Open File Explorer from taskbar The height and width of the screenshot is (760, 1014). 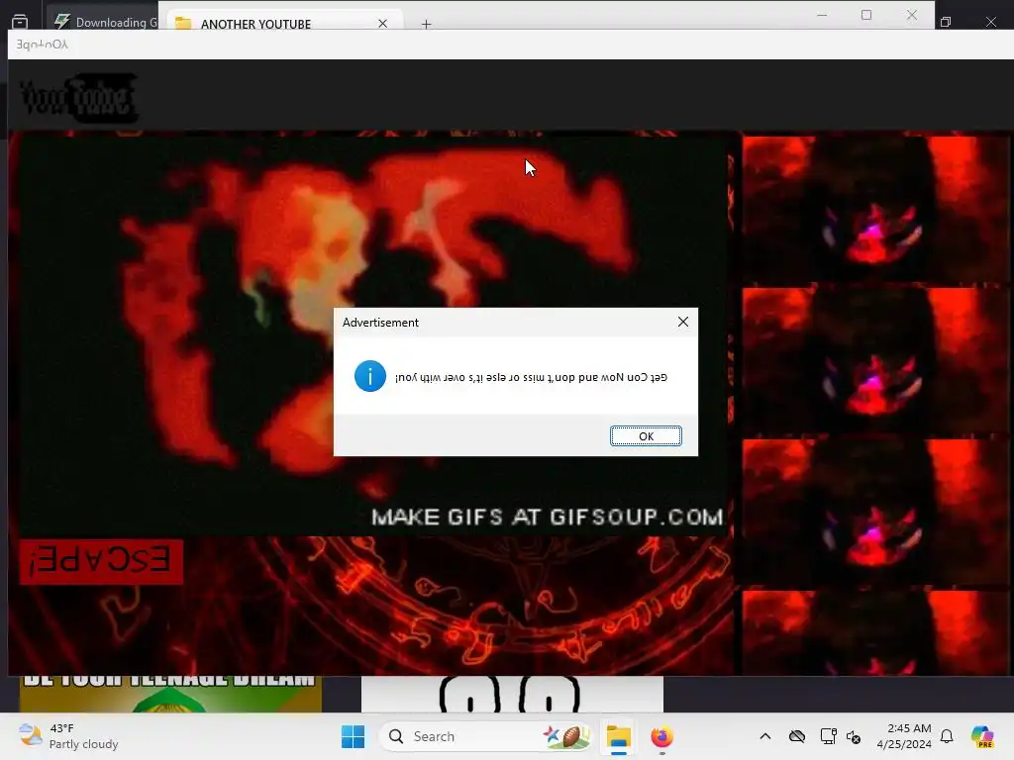[x=618, y=736]
